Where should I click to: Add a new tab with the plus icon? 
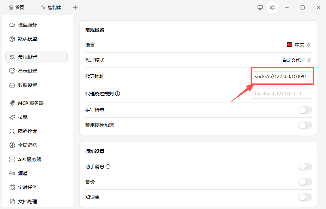[75, 7]
